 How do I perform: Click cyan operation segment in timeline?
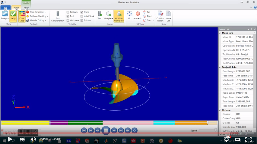164,123
